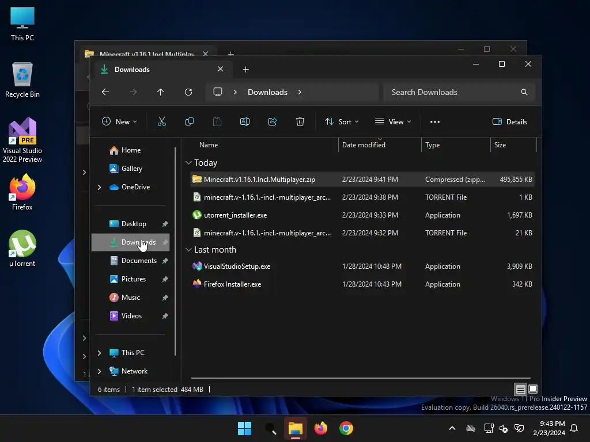Expand the OneDrive tree node

pyautogui.click(x=99, y=187)
